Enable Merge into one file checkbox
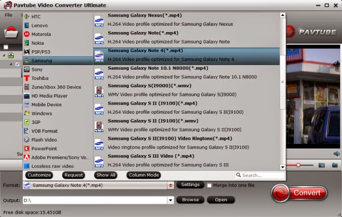 click(209, 186)
